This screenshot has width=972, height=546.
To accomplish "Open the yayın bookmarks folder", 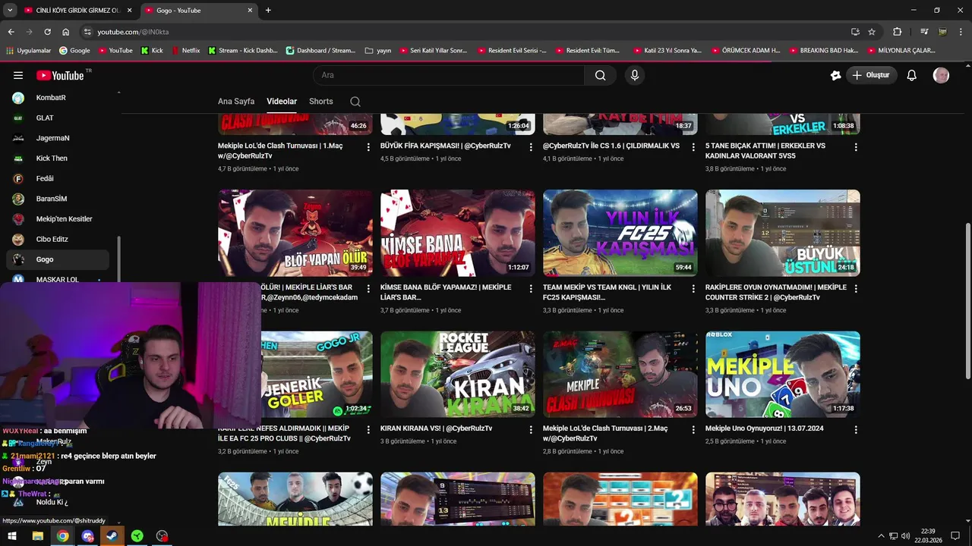I will pyautogui.click(x=378, y=51).
